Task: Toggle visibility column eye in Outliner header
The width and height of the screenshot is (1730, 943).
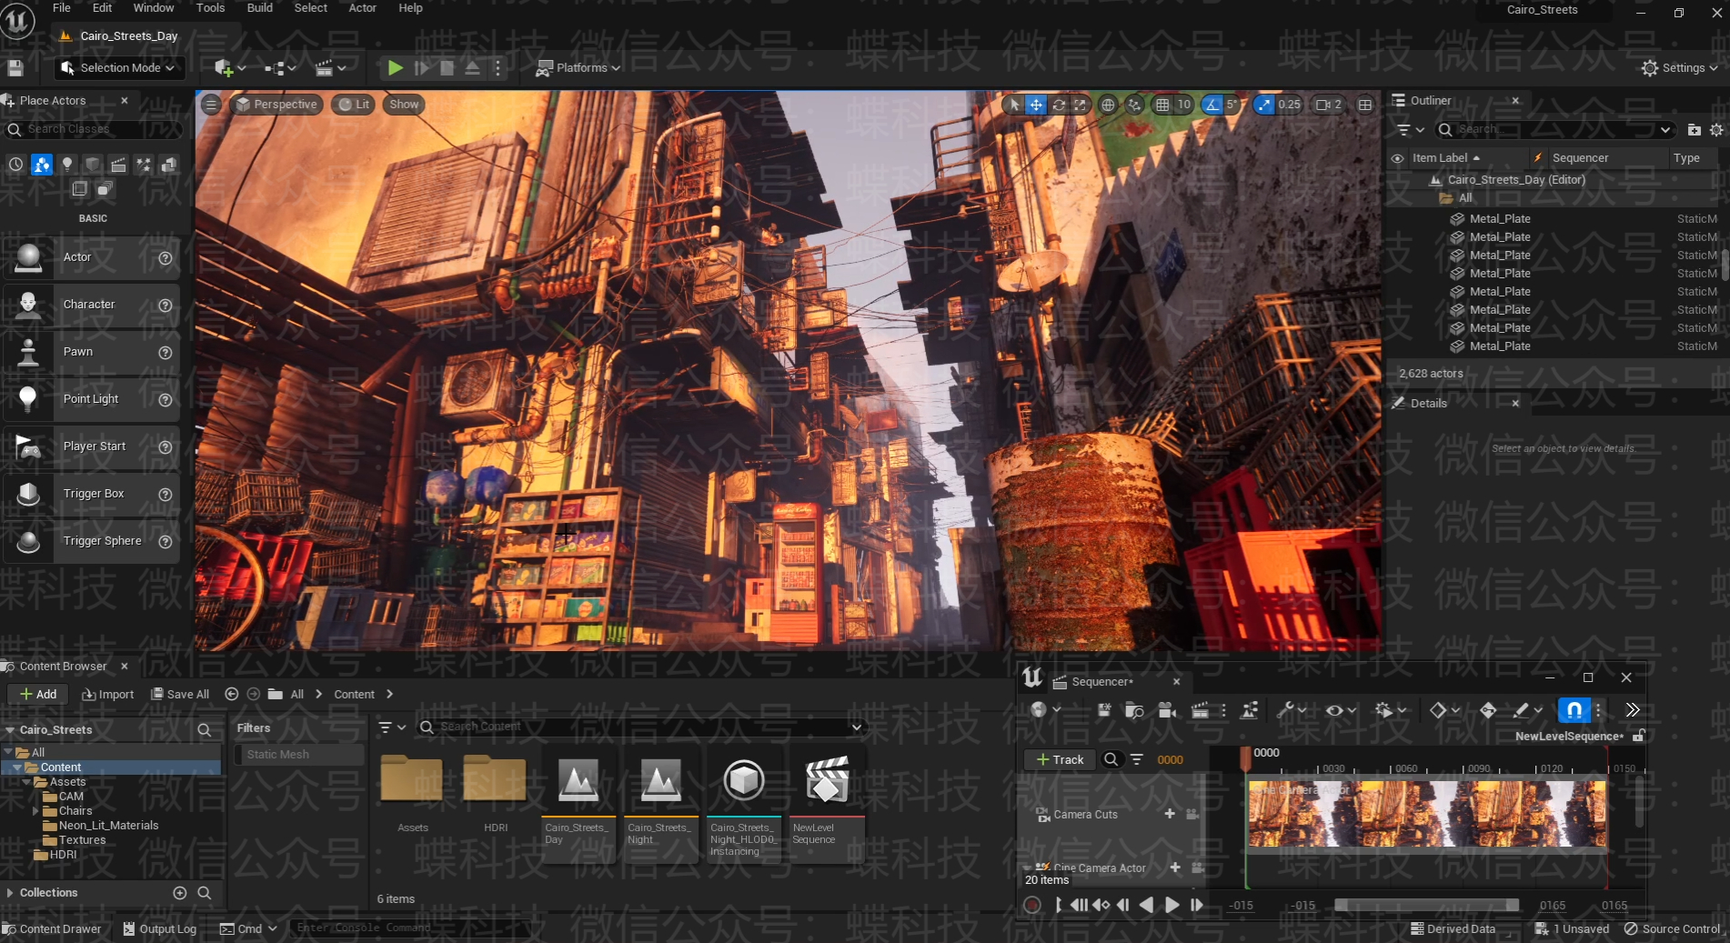Action: [x=1398, y=158]
